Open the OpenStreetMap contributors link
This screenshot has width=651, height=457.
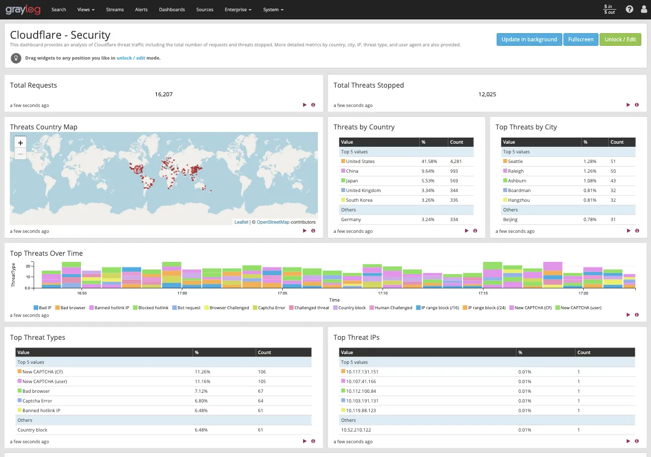click(x=274, y=222)
